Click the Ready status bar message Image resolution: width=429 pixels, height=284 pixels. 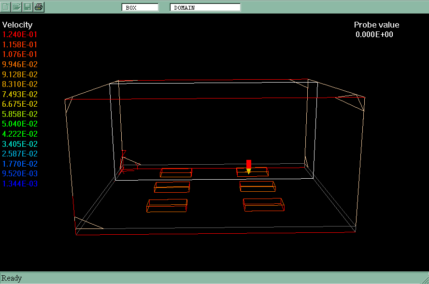point(12,278)
